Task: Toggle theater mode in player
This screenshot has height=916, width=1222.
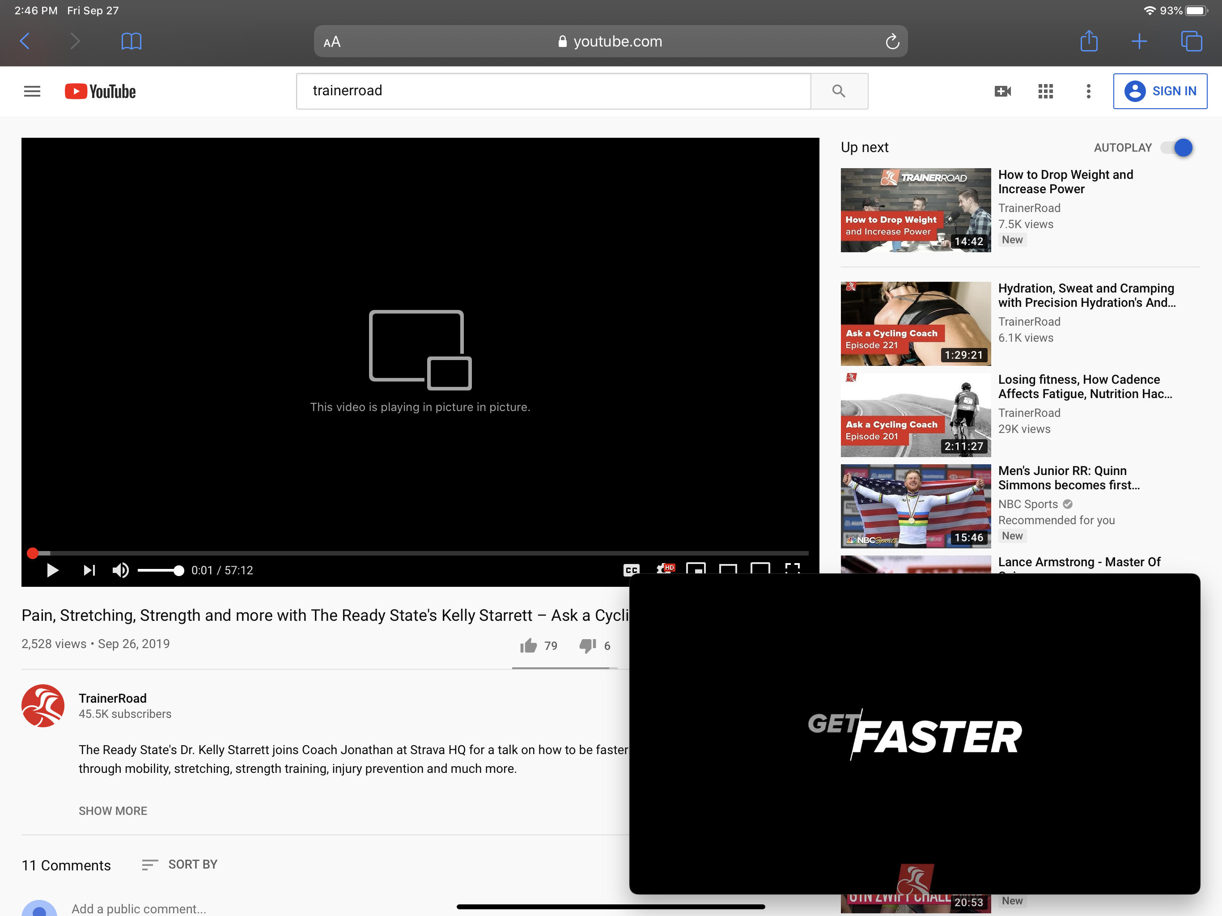Action: pyautogui.click(x=728, y=569)
